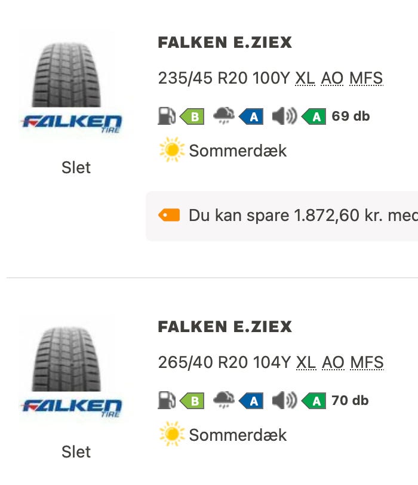Click blue A wet grip badge, second tire
This screenshot has height=485, width=418.
point(251,401)
